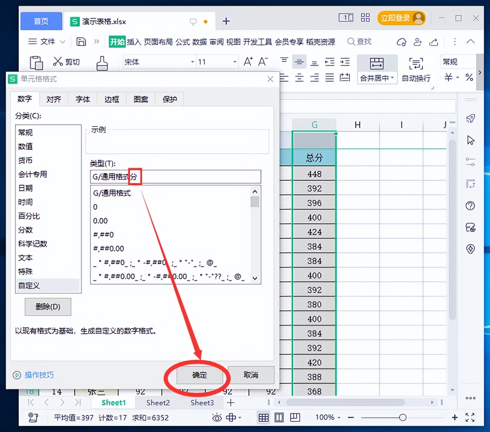Screen dimensions: 490x432
Task: Enable page break preview in status bar
Action: pyautogui.click(x=295, y=417)
